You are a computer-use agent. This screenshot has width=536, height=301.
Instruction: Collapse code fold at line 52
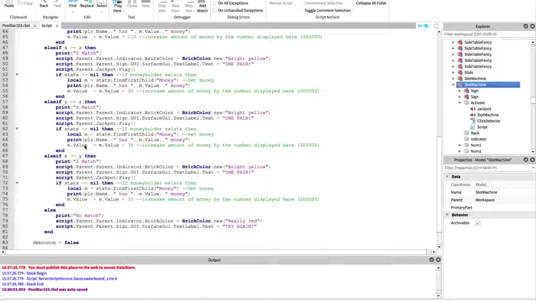(17, 75)
